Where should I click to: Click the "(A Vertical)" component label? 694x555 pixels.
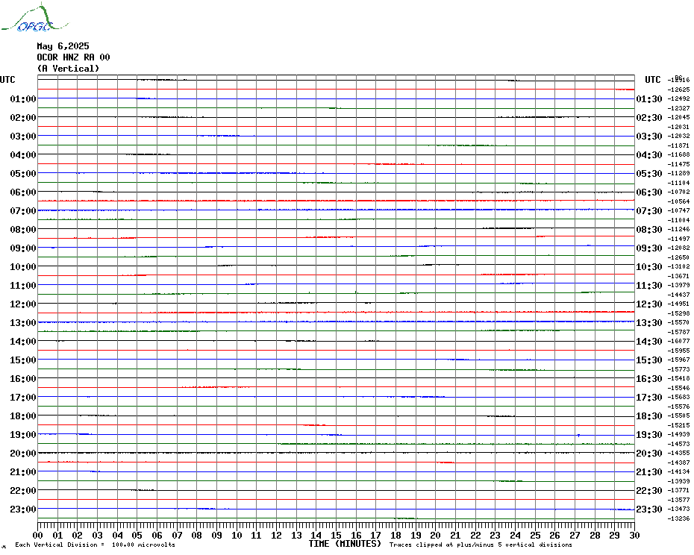click(68, 68)
